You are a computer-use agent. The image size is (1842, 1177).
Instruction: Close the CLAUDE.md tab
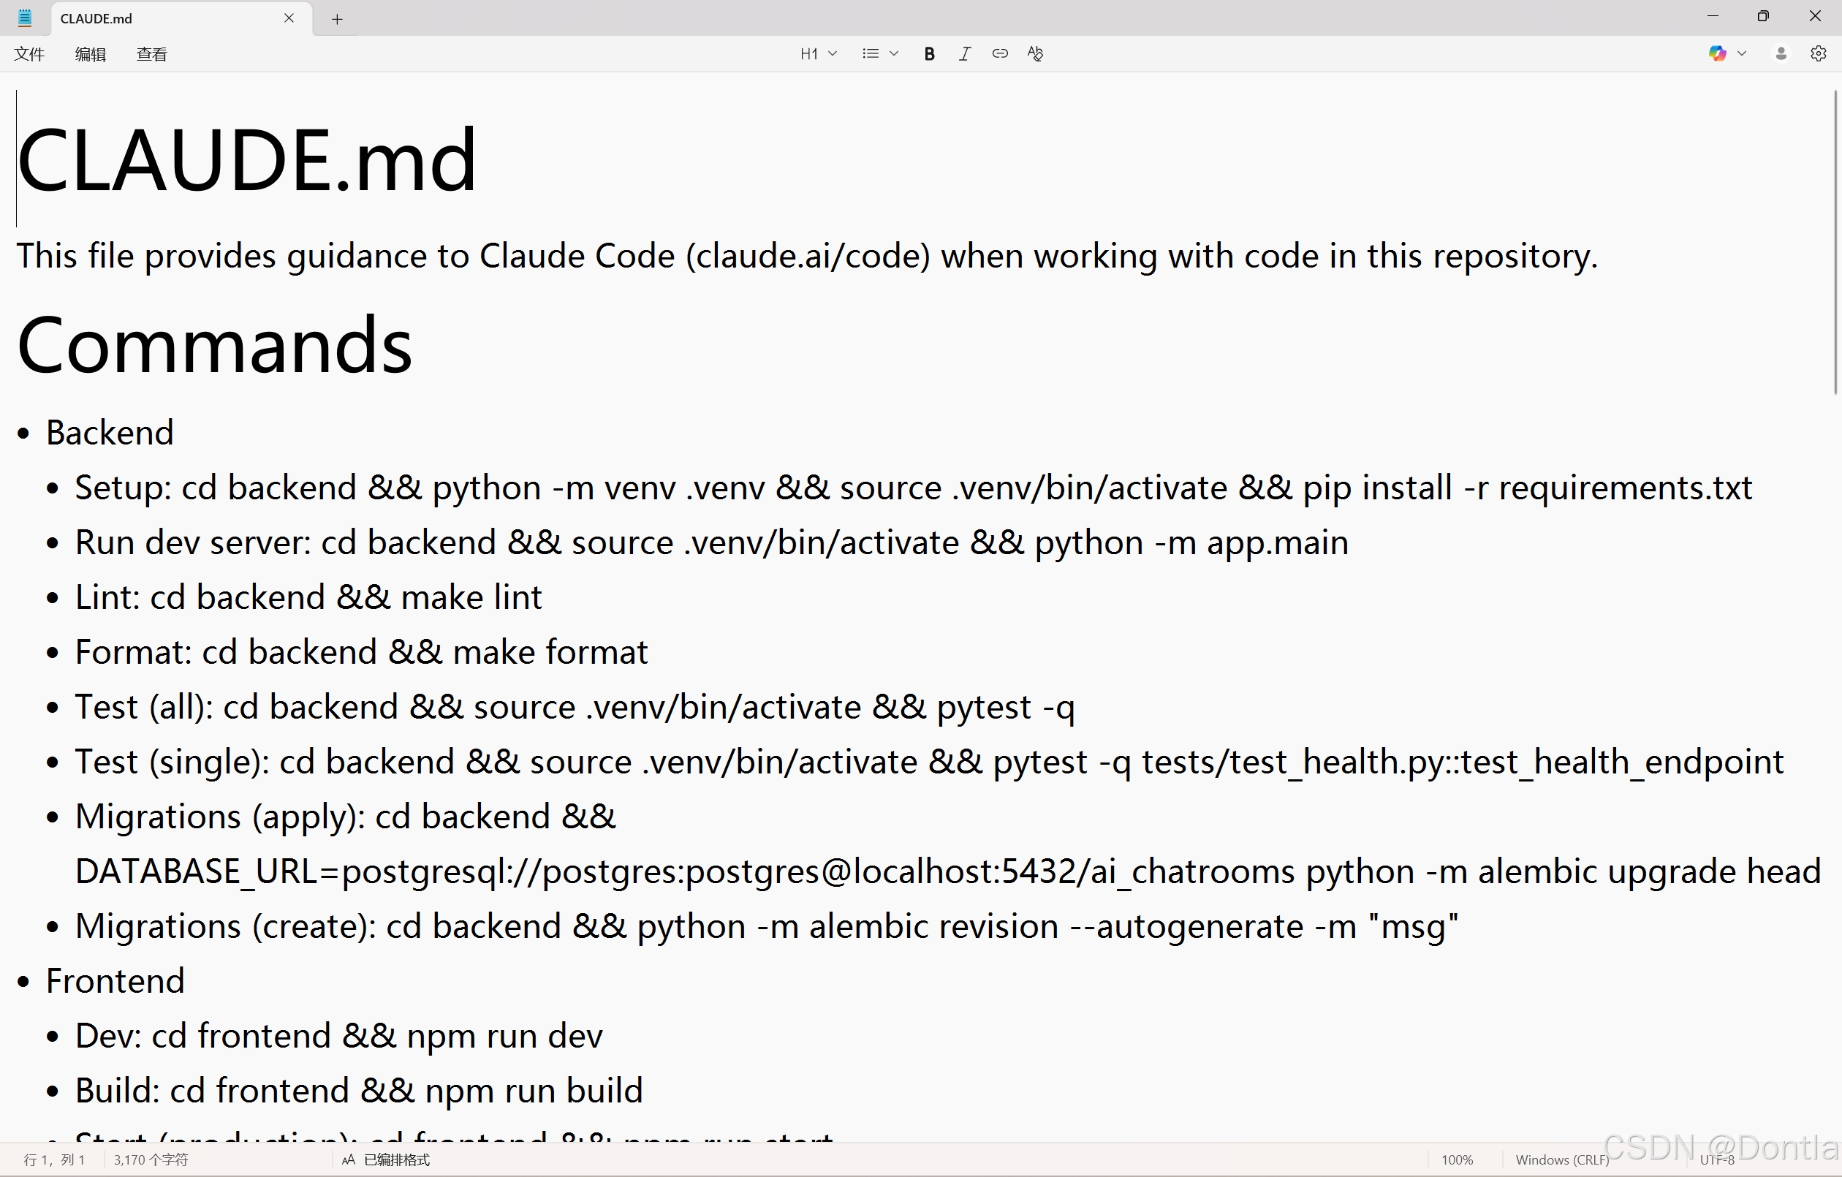tap(289, 18)
